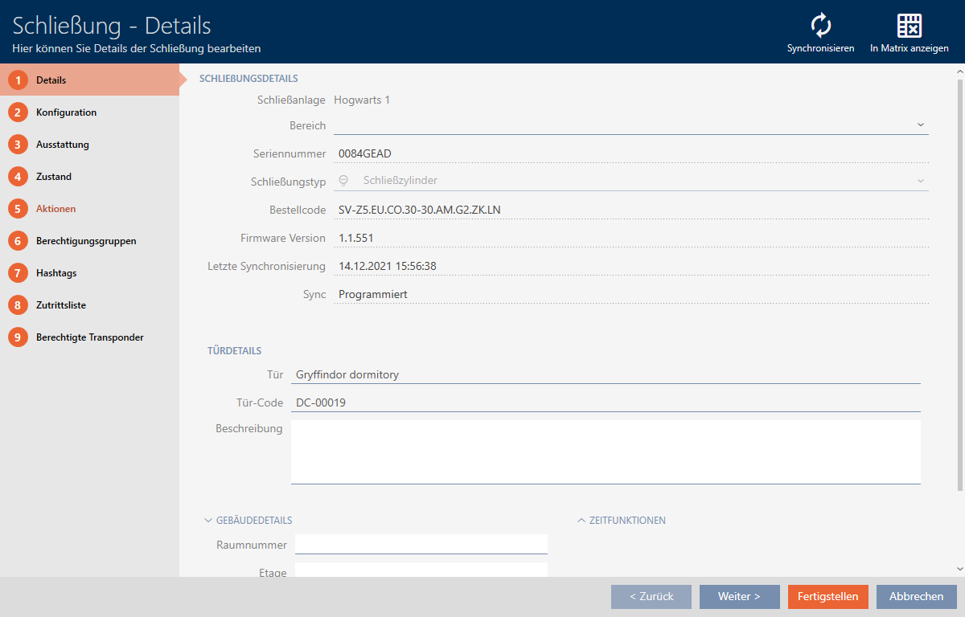Click the step 4 Zustand number icon
The height and width of the screenshot is (617, 965).
tap(18, 177)
